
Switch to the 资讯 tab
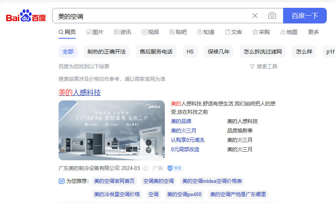[123, 32]
